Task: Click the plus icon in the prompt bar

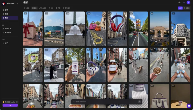Action: click(74, 102)
